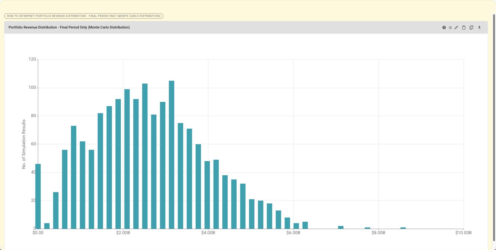Click the $4.00B axis label
This screenshot has width=496, height=250.
208,233
